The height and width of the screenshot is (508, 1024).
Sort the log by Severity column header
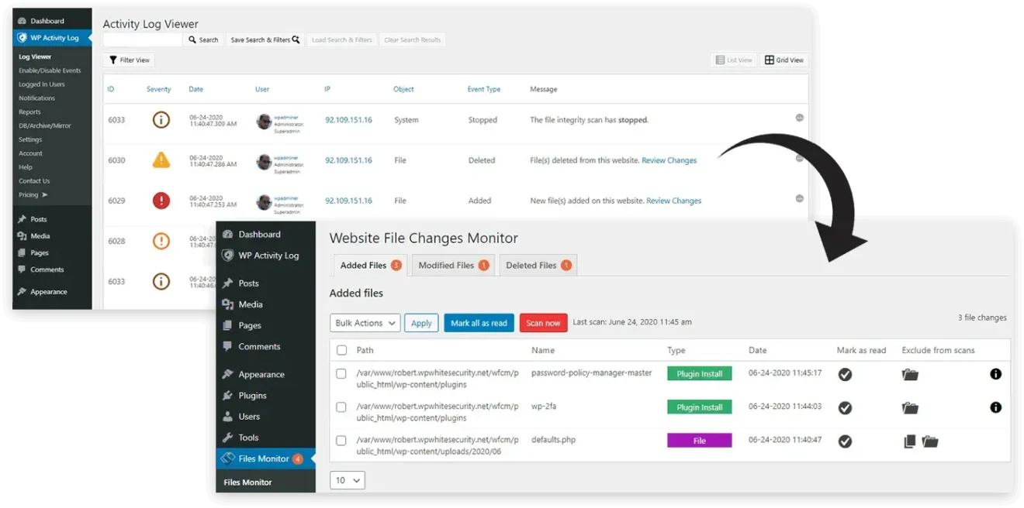tap(159, 89)
